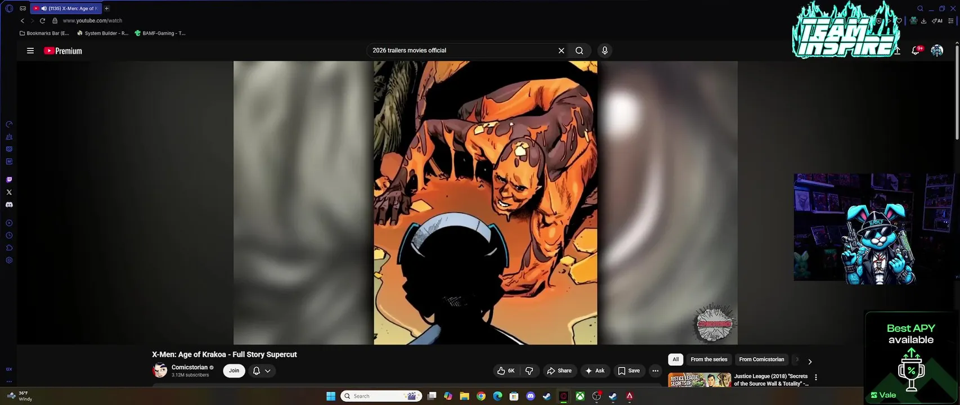This screenshot has height=405, width=960.
Task: Ask about this video
Action: point(595,371)
